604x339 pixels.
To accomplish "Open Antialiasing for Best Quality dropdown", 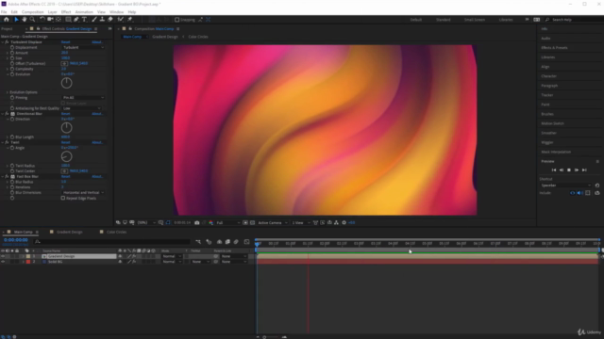I will click(81, 108).
